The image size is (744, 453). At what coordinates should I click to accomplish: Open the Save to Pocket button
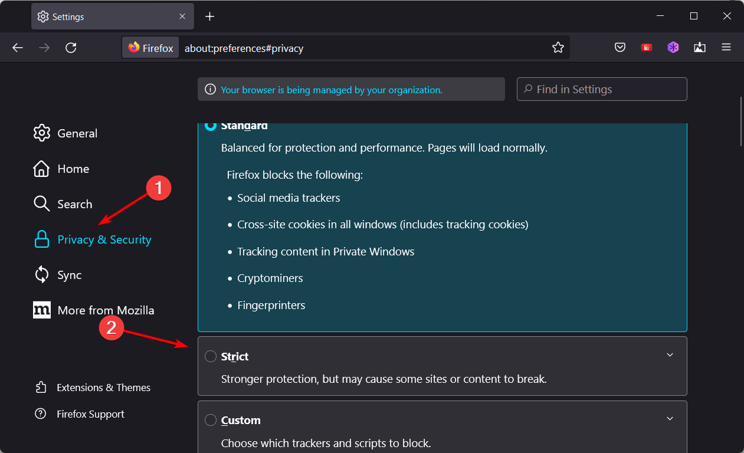click(620, 48)
